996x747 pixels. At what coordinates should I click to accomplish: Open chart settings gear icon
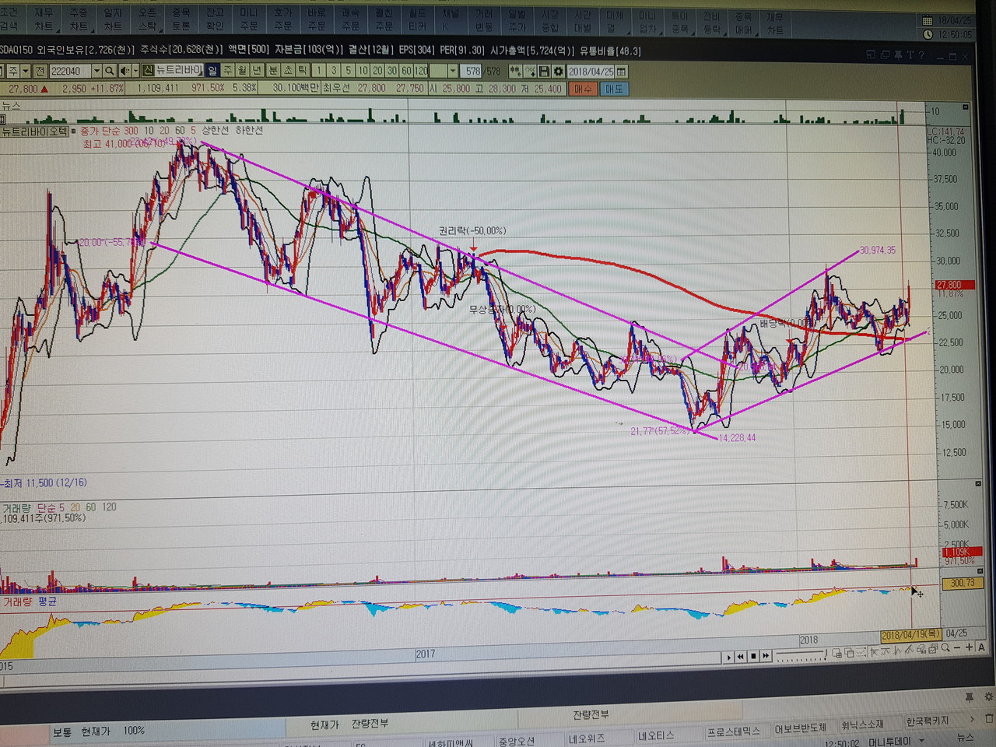coord(558,71)
